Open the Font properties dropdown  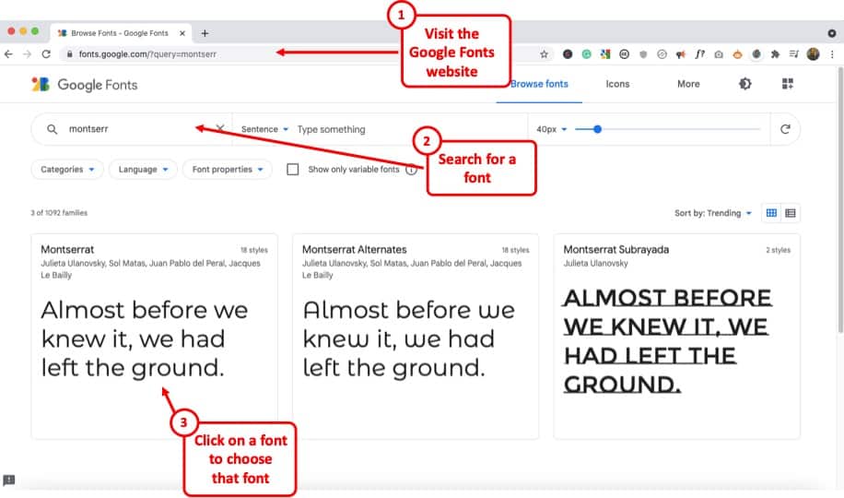228,170
